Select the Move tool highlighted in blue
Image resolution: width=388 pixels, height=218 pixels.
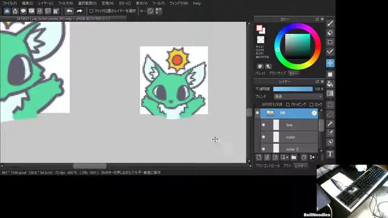coord(330,63)
